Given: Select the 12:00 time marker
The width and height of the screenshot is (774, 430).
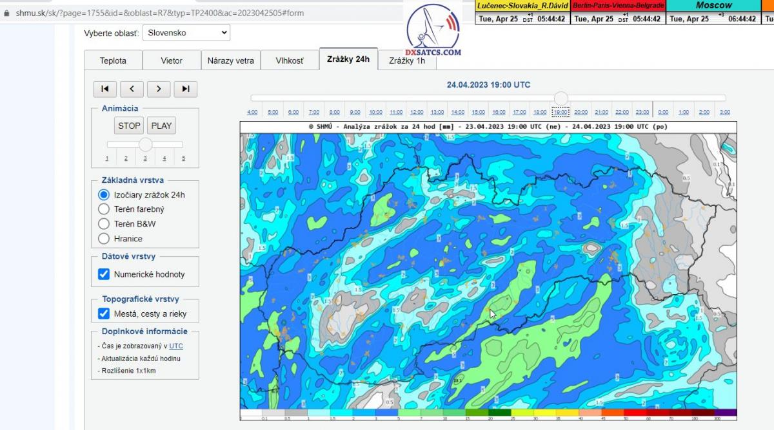Looking at the screenshot, I should tap(417, 112).
